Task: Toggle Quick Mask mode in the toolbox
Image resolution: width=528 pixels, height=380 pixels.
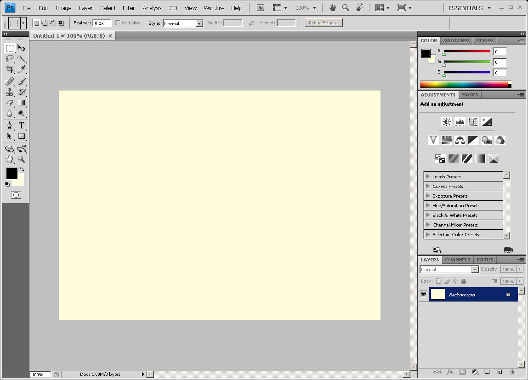Action: [16, 195]
